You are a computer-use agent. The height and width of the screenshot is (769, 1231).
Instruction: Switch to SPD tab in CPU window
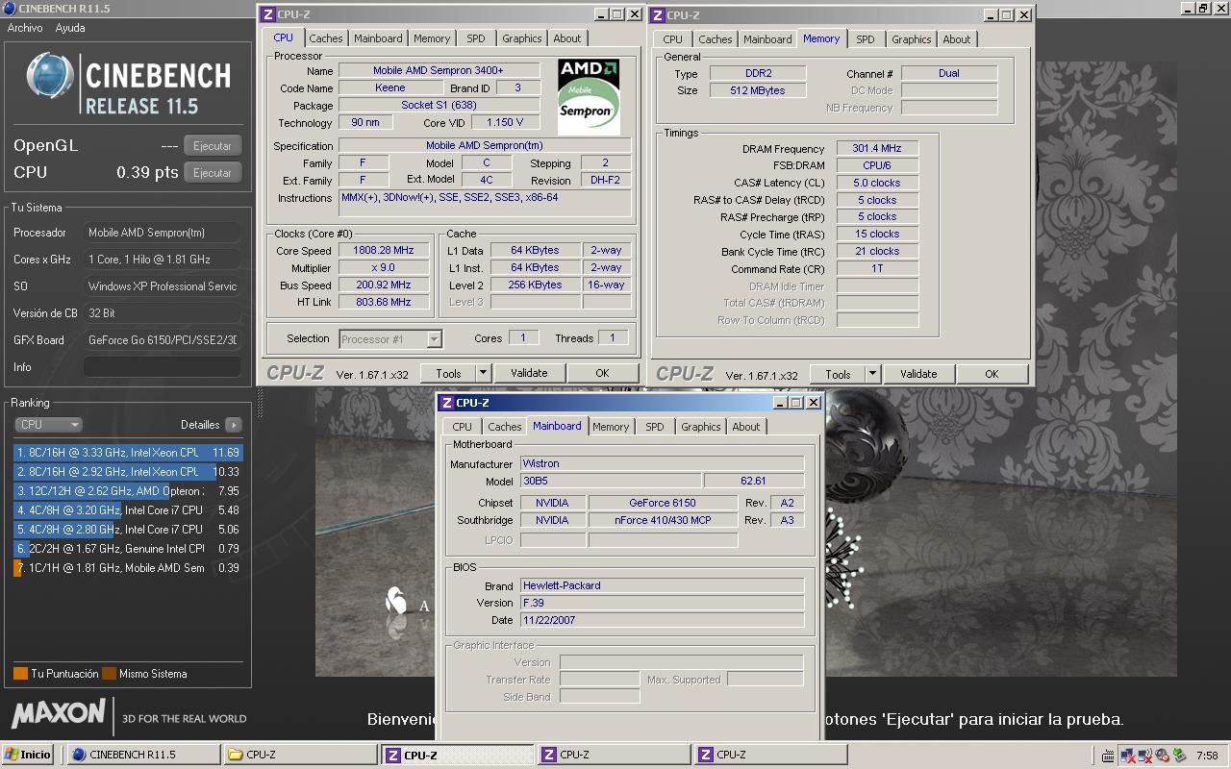[x=476, y=38]
